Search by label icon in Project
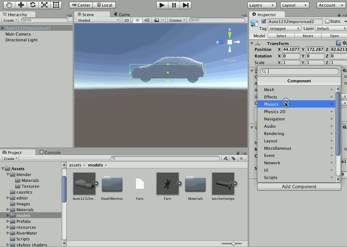This screenshot has height=247, width=347. tap(233, 158)
